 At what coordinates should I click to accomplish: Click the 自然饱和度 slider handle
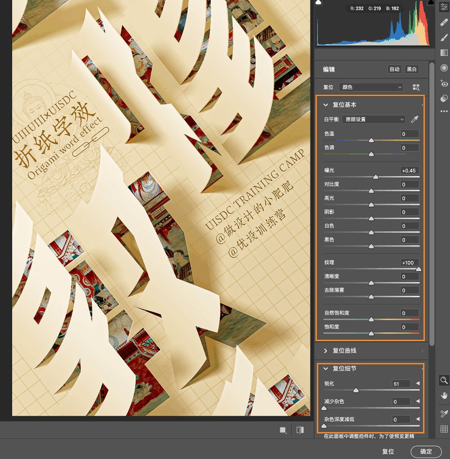(x=371, y=319)
